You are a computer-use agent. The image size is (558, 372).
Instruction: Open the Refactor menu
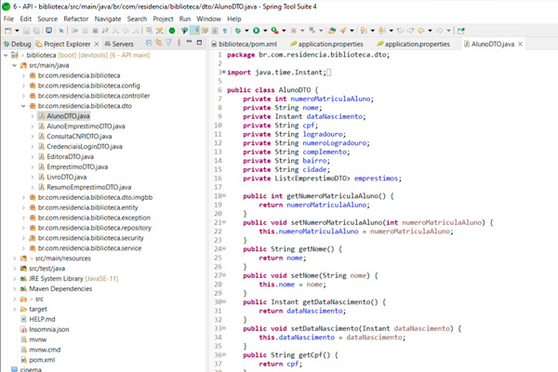point(76,19)
